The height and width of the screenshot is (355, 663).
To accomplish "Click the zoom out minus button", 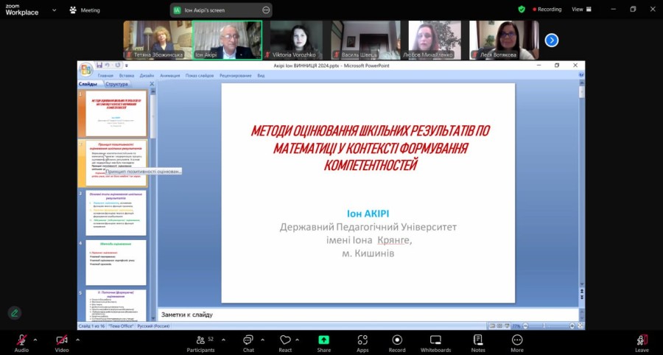I will click(x=525, y=326).
